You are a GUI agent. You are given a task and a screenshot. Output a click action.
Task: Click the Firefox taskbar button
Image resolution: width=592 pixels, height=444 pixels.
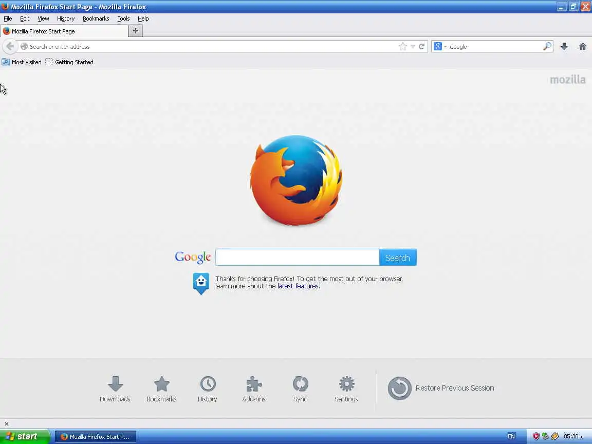tap(96, 436)
